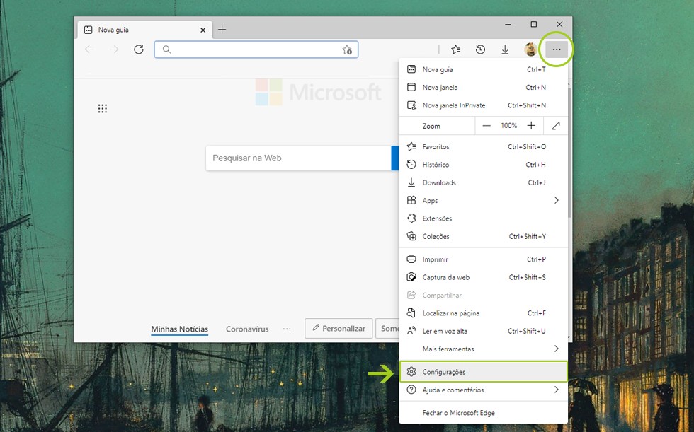Open Downloads from the menu
The height and width of the screenshot is (432, 694).
coord(483,182)
